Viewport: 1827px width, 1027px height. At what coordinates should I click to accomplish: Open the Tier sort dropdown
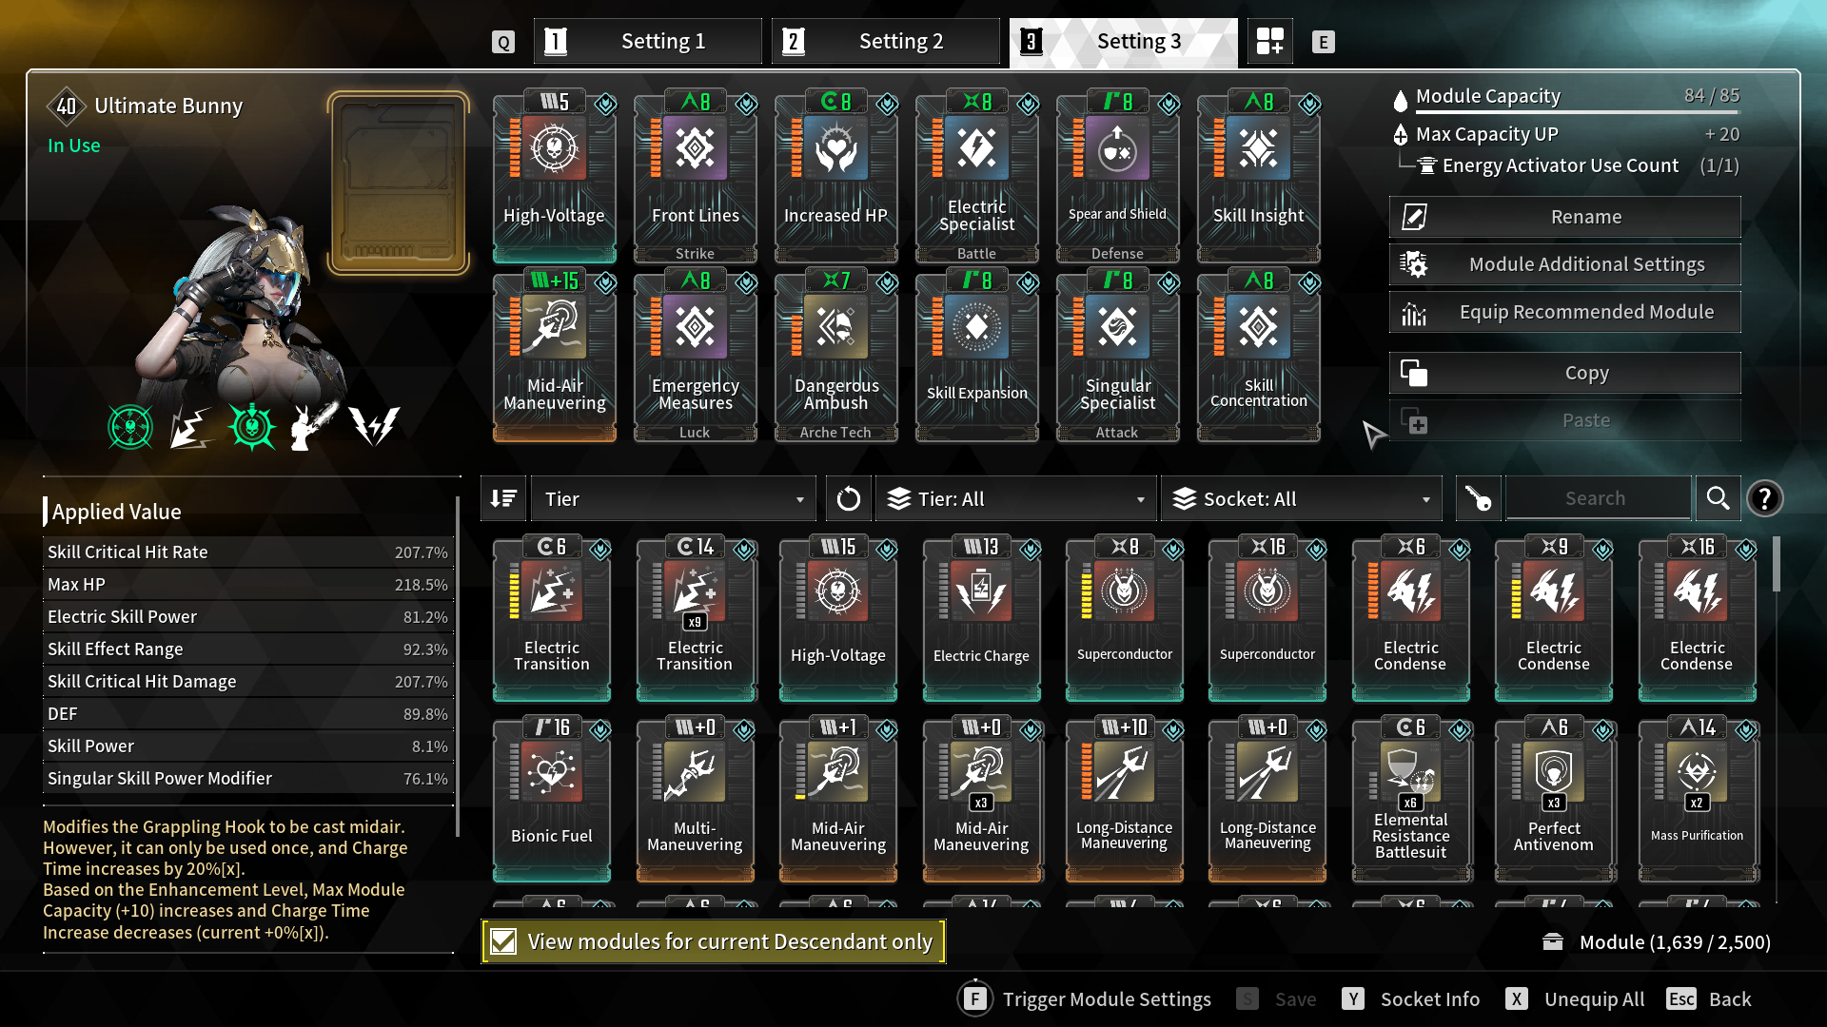point(674,498)
